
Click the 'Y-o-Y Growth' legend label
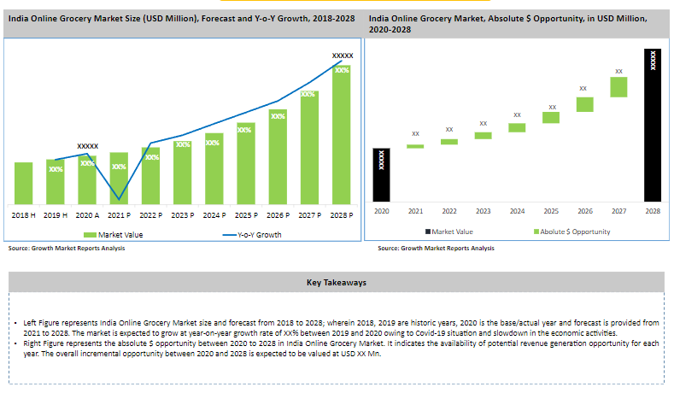260,235
